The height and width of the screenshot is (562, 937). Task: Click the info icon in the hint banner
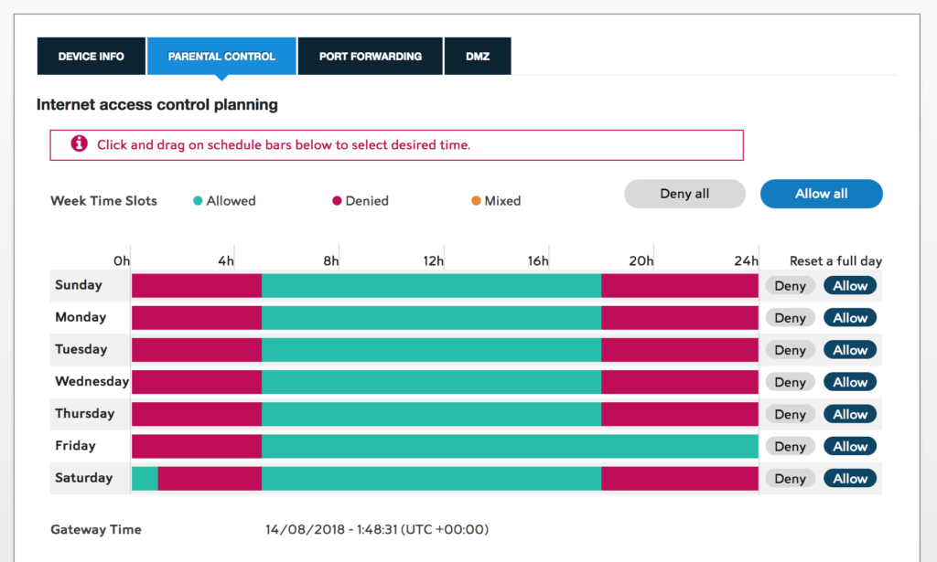coord(80,143)
